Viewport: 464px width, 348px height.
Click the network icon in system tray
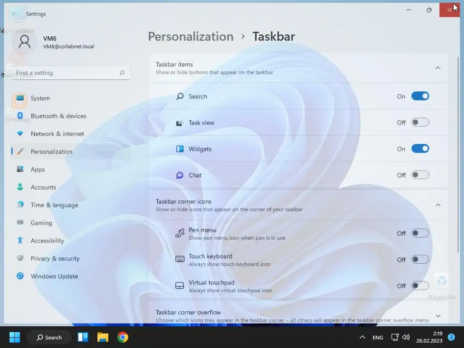coord(395,337)
